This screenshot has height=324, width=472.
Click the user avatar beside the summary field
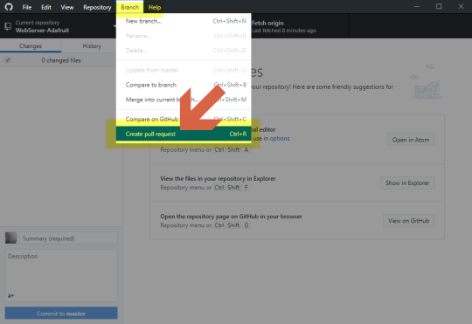click(x=11, y=238)
